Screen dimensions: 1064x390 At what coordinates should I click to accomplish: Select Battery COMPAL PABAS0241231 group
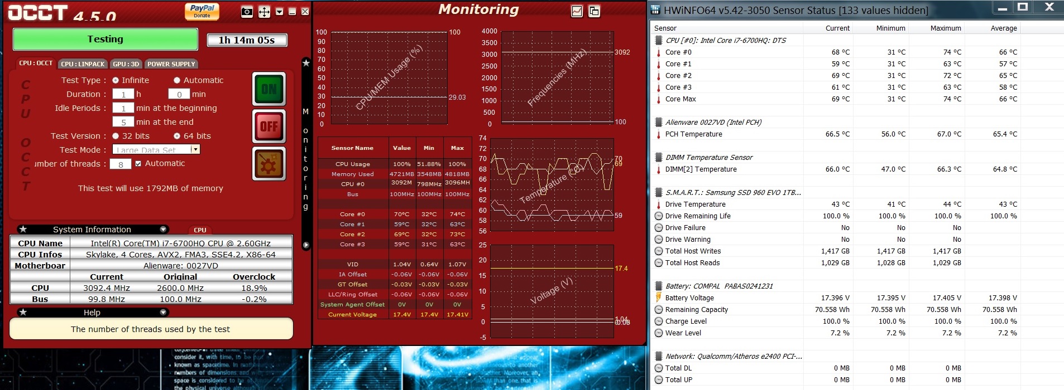point(719,286)
